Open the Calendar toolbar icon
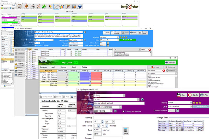 (x=19, y=7)
